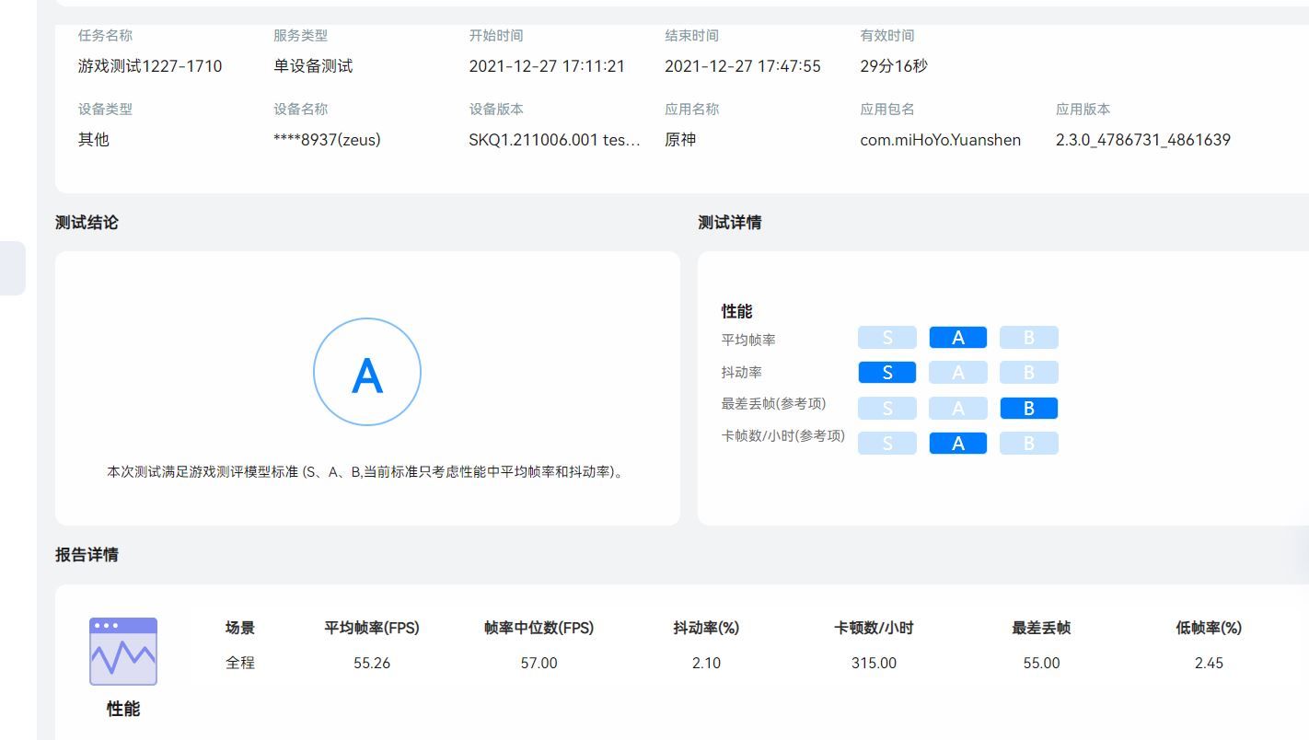Click the 测试结论 section heading
The width and height of the screenshot is (1309, 740).
(x=87, y=223)
